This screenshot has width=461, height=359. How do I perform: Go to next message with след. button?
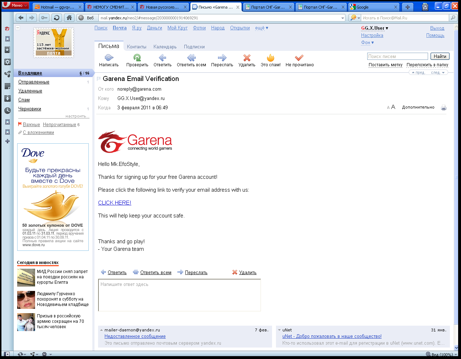point(438,73)
